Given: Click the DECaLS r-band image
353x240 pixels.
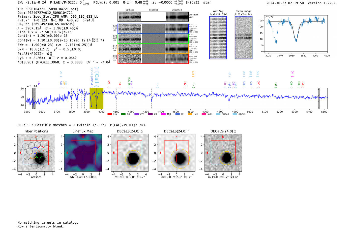Looking at the screenshot, I should click(x=177, y=153).
